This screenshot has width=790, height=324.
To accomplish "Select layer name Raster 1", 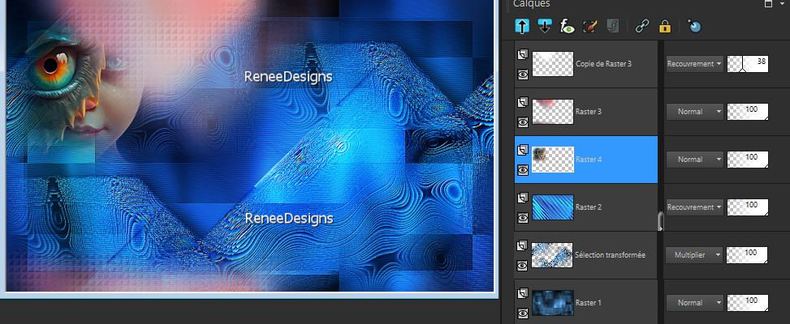I will [588, 302].
